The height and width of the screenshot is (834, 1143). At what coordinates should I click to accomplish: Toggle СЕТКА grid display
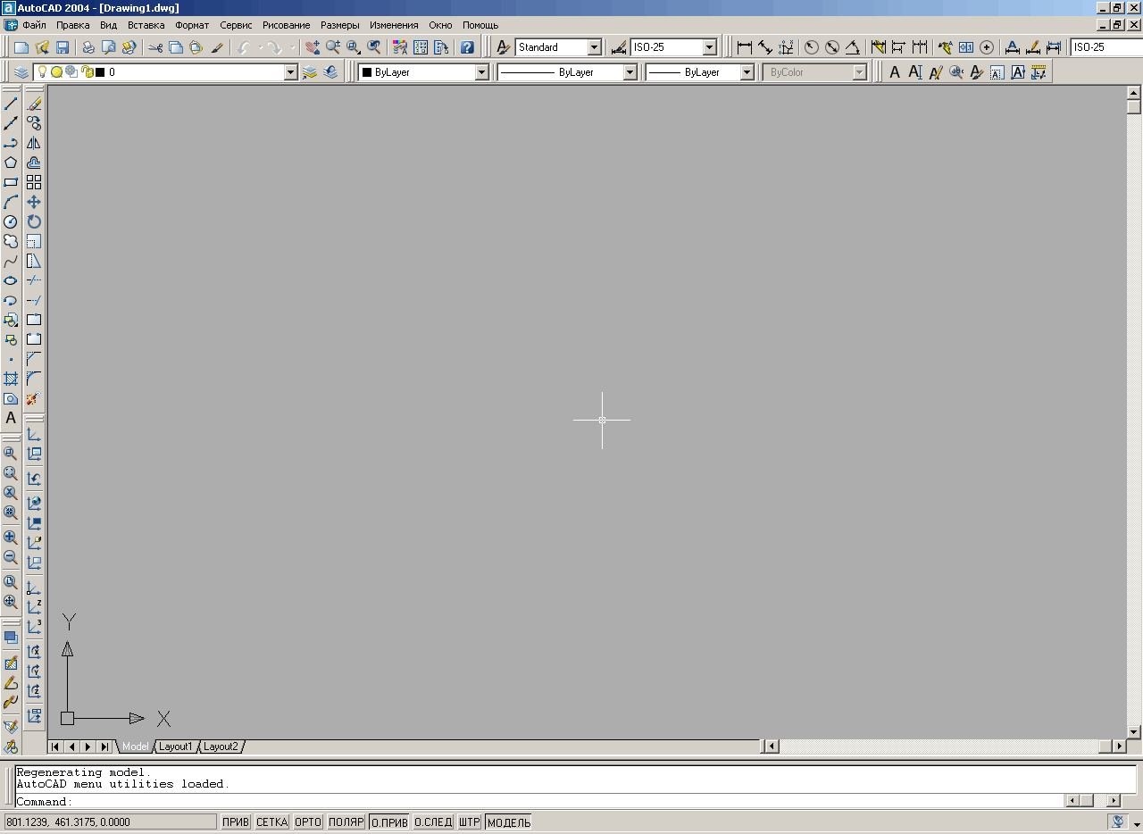(x=272, y=822)
